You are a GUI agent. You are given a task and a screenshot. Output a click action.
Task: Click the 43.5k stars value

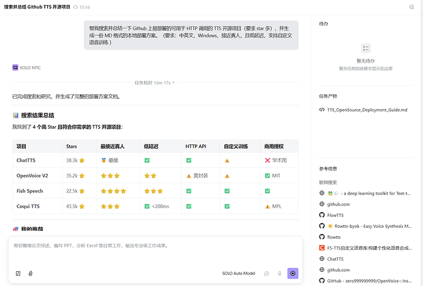(72, 206)
